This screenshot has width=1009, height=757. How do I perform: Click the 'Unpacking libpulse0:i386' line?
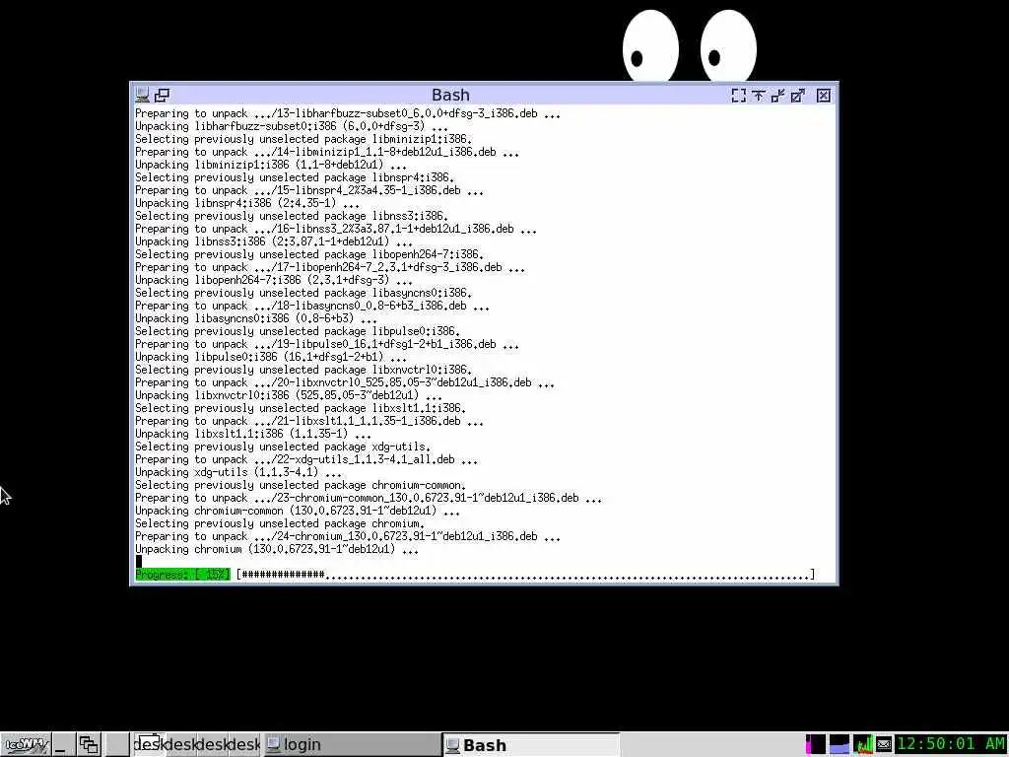click(x=271, y=357)
